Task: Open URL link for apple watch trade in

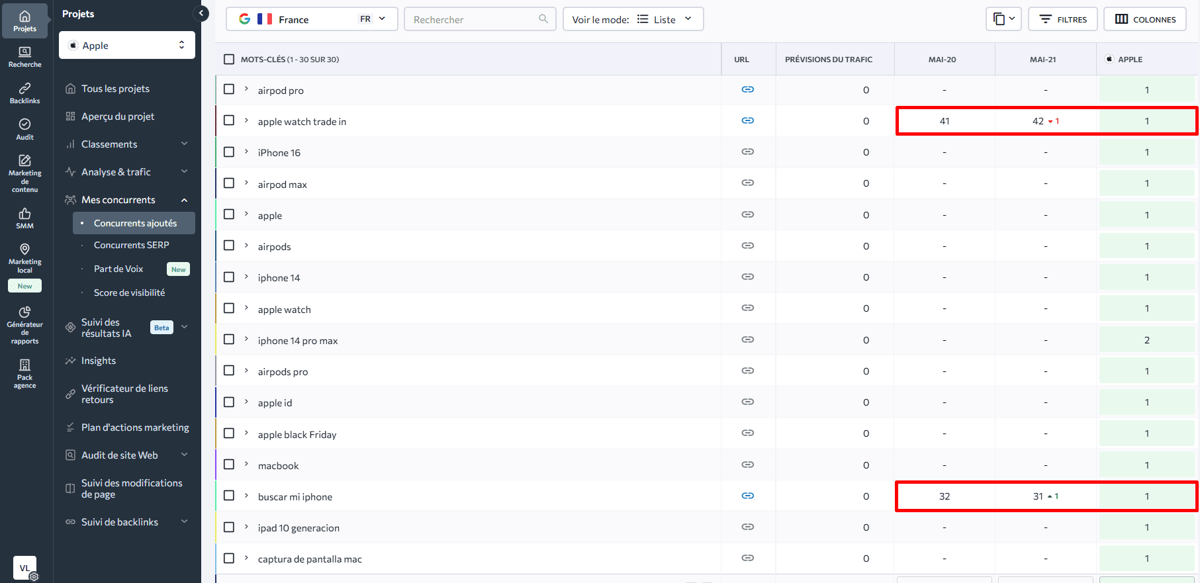Action: [748, 120]
